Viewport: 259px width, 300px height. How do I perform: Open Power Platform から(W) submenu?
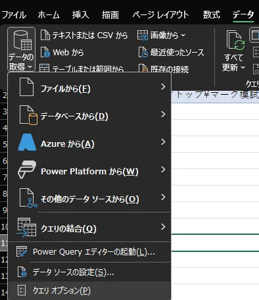click(x=89, y=170)
